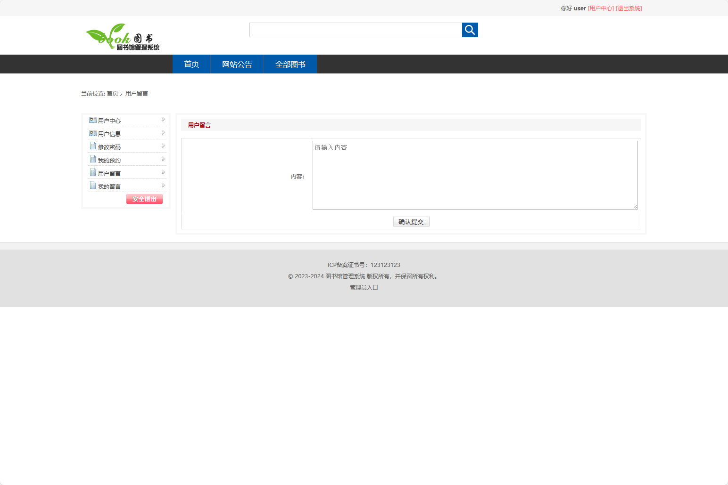Submit the message with 确认提交
This screenshot has width=728, height=485.
(411, 222)
